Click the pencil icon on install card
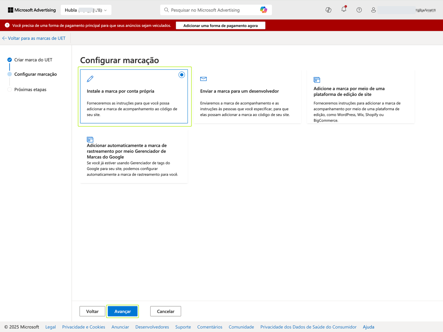443x332 pixels. [90, 79]
